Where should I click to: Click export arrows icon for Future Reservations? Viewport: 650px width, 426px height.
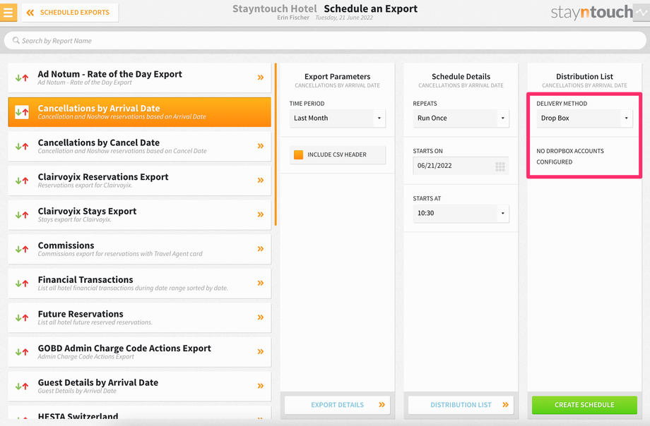pyautogui.click(x=22, y=318)
